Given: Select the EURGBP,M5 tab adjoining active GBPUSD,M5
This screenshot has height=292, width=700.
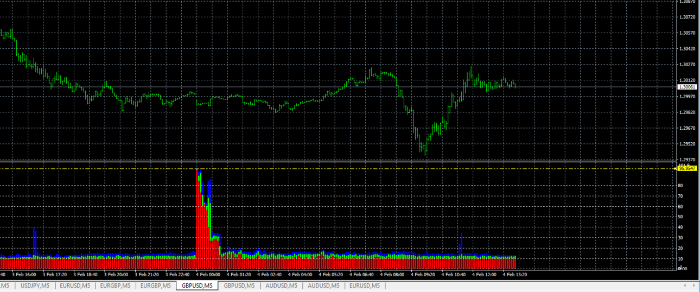Looking at the screenshot, I should point(155,285).
